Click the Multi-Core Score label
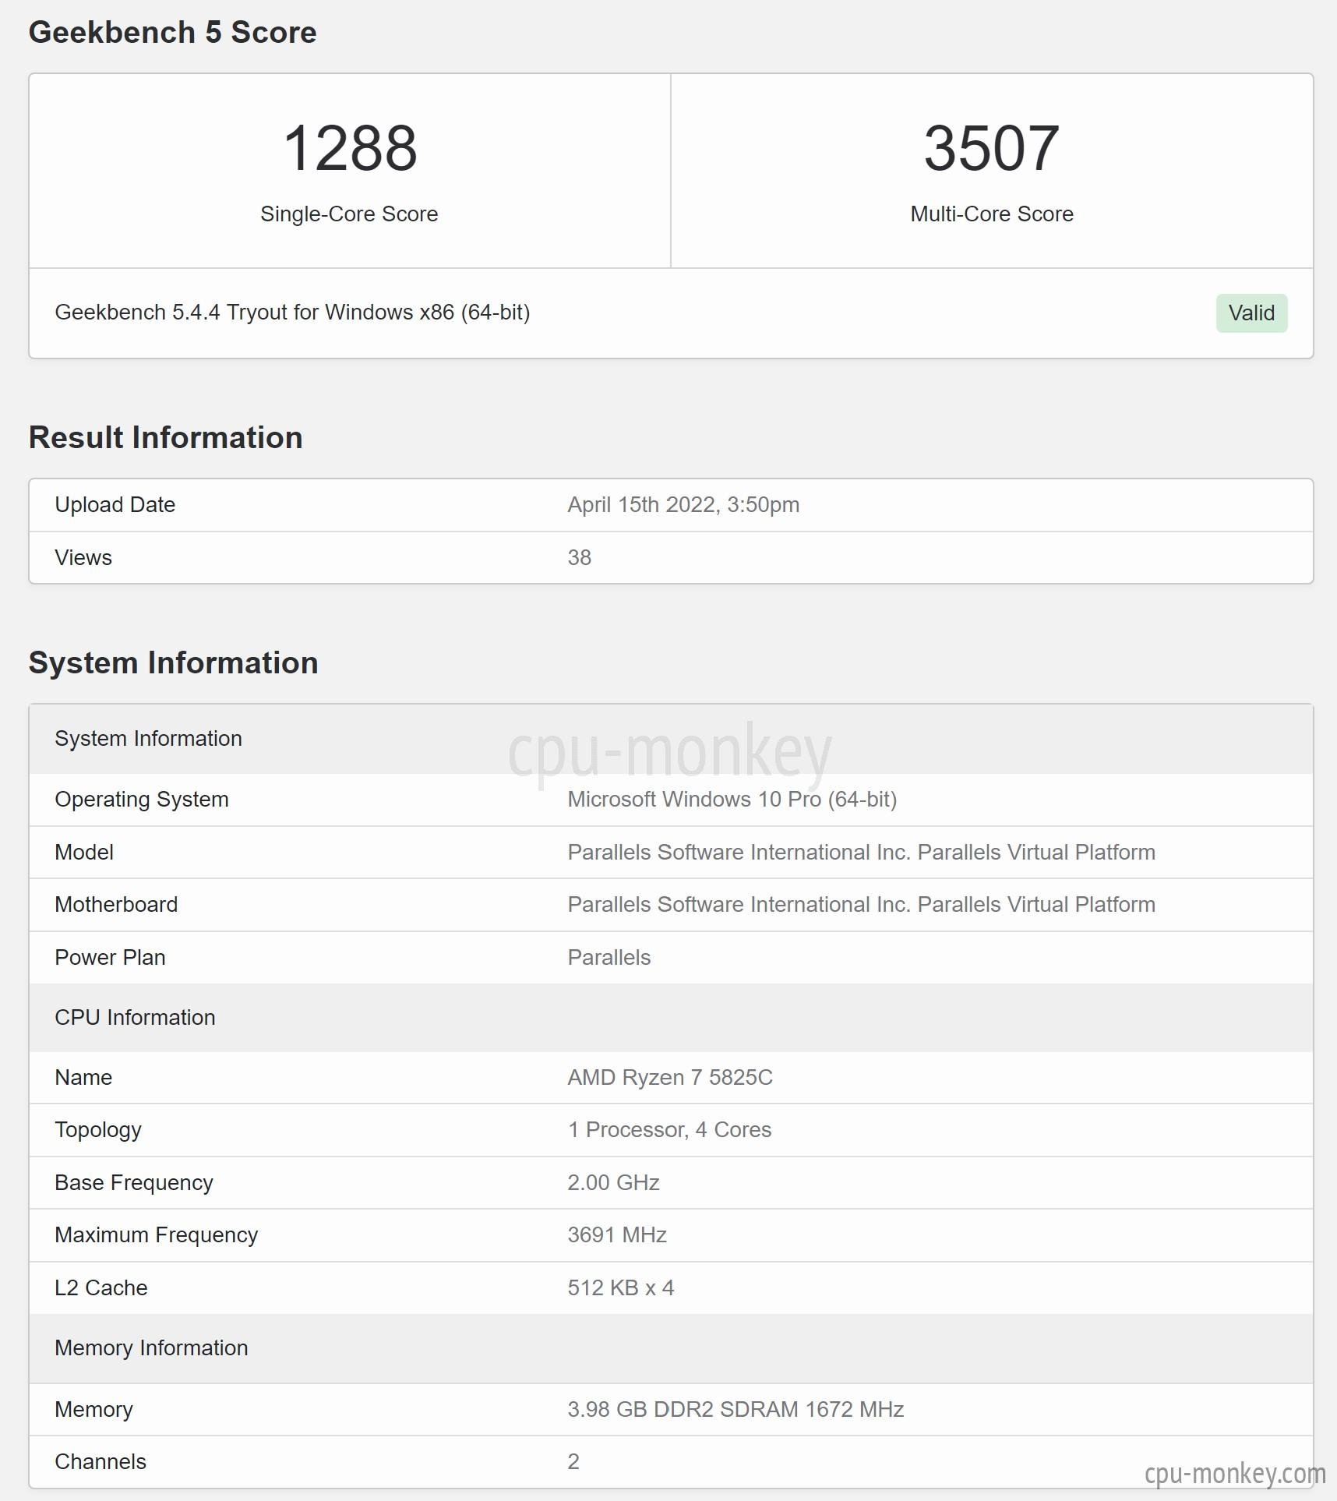Screen dimensions: 1337x1501 [x=992, y=214]
